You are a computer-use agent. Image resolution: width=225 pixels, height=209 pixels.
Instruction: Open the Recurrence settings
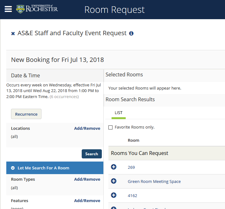[26, 114]
